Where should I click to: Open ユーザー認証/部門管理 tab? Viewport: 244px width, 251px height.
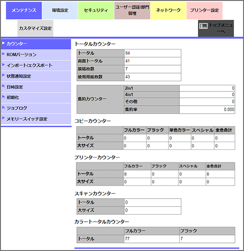click(132, 10)
